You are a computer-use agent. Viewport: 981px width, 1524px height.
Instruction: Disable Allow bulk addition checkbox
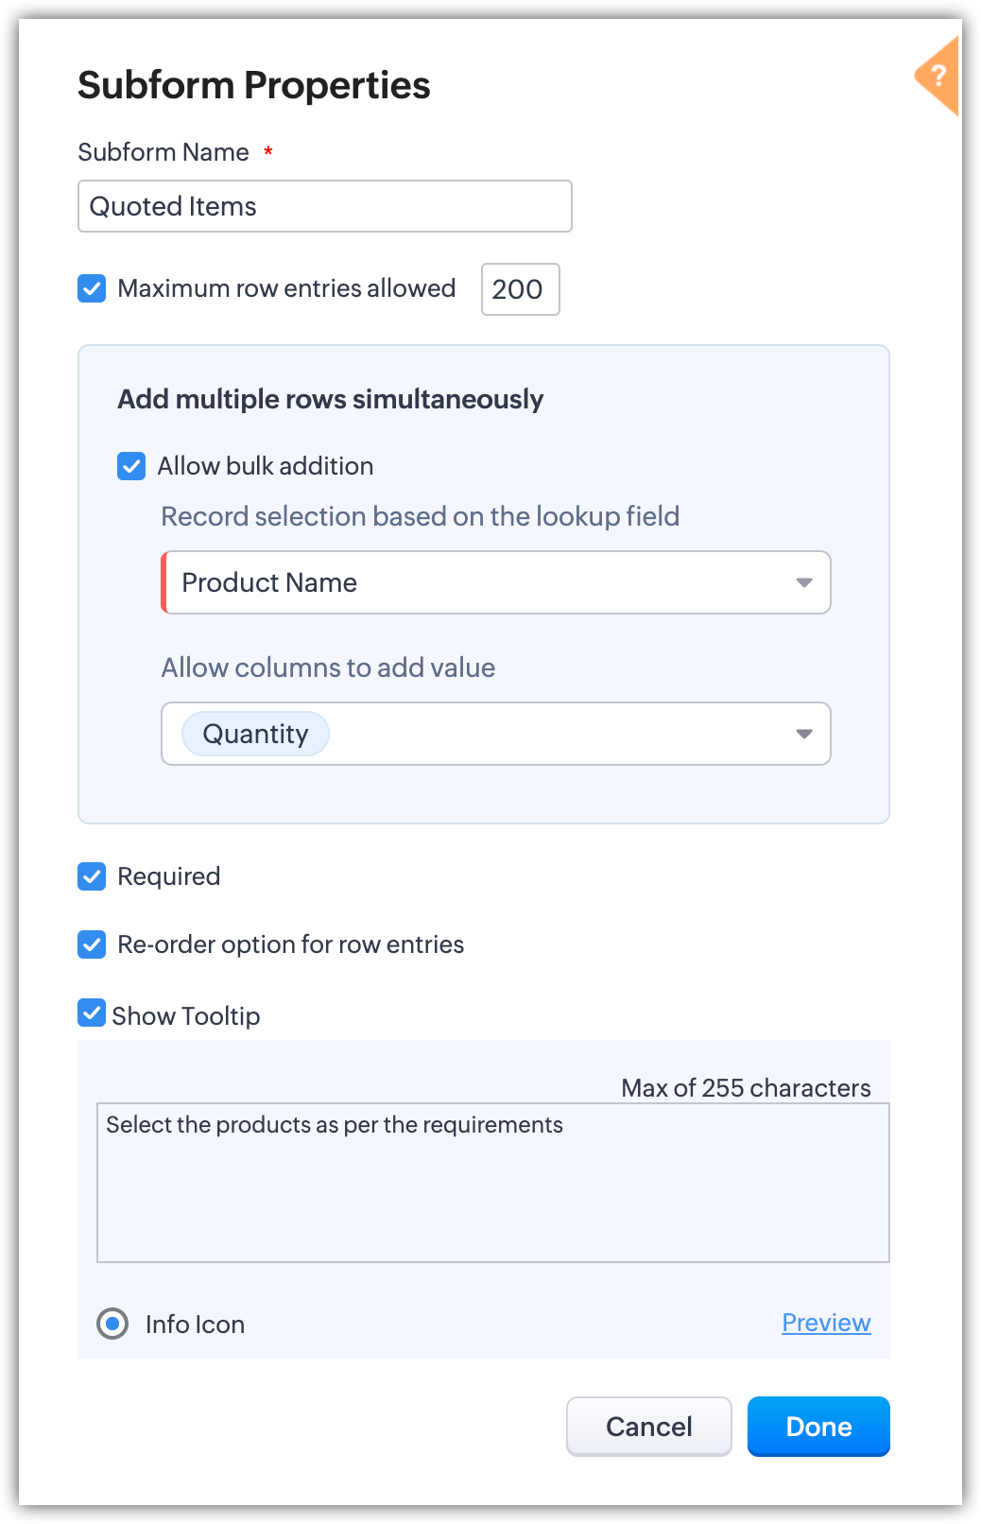point(131,466)
